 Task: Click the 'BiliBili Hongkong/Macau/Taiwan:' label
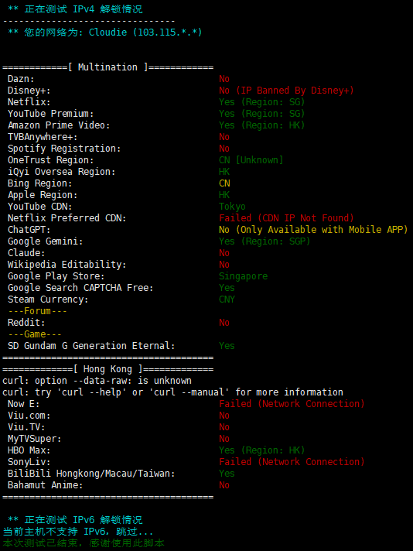pos(91,474)
